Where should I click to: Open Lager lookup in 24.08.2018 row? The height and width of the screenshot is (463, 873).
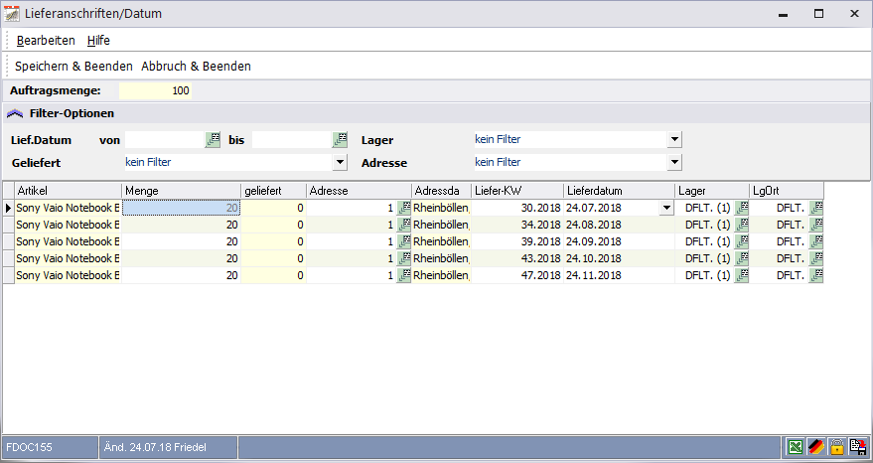pyautogui.click(x=741, y=226)
